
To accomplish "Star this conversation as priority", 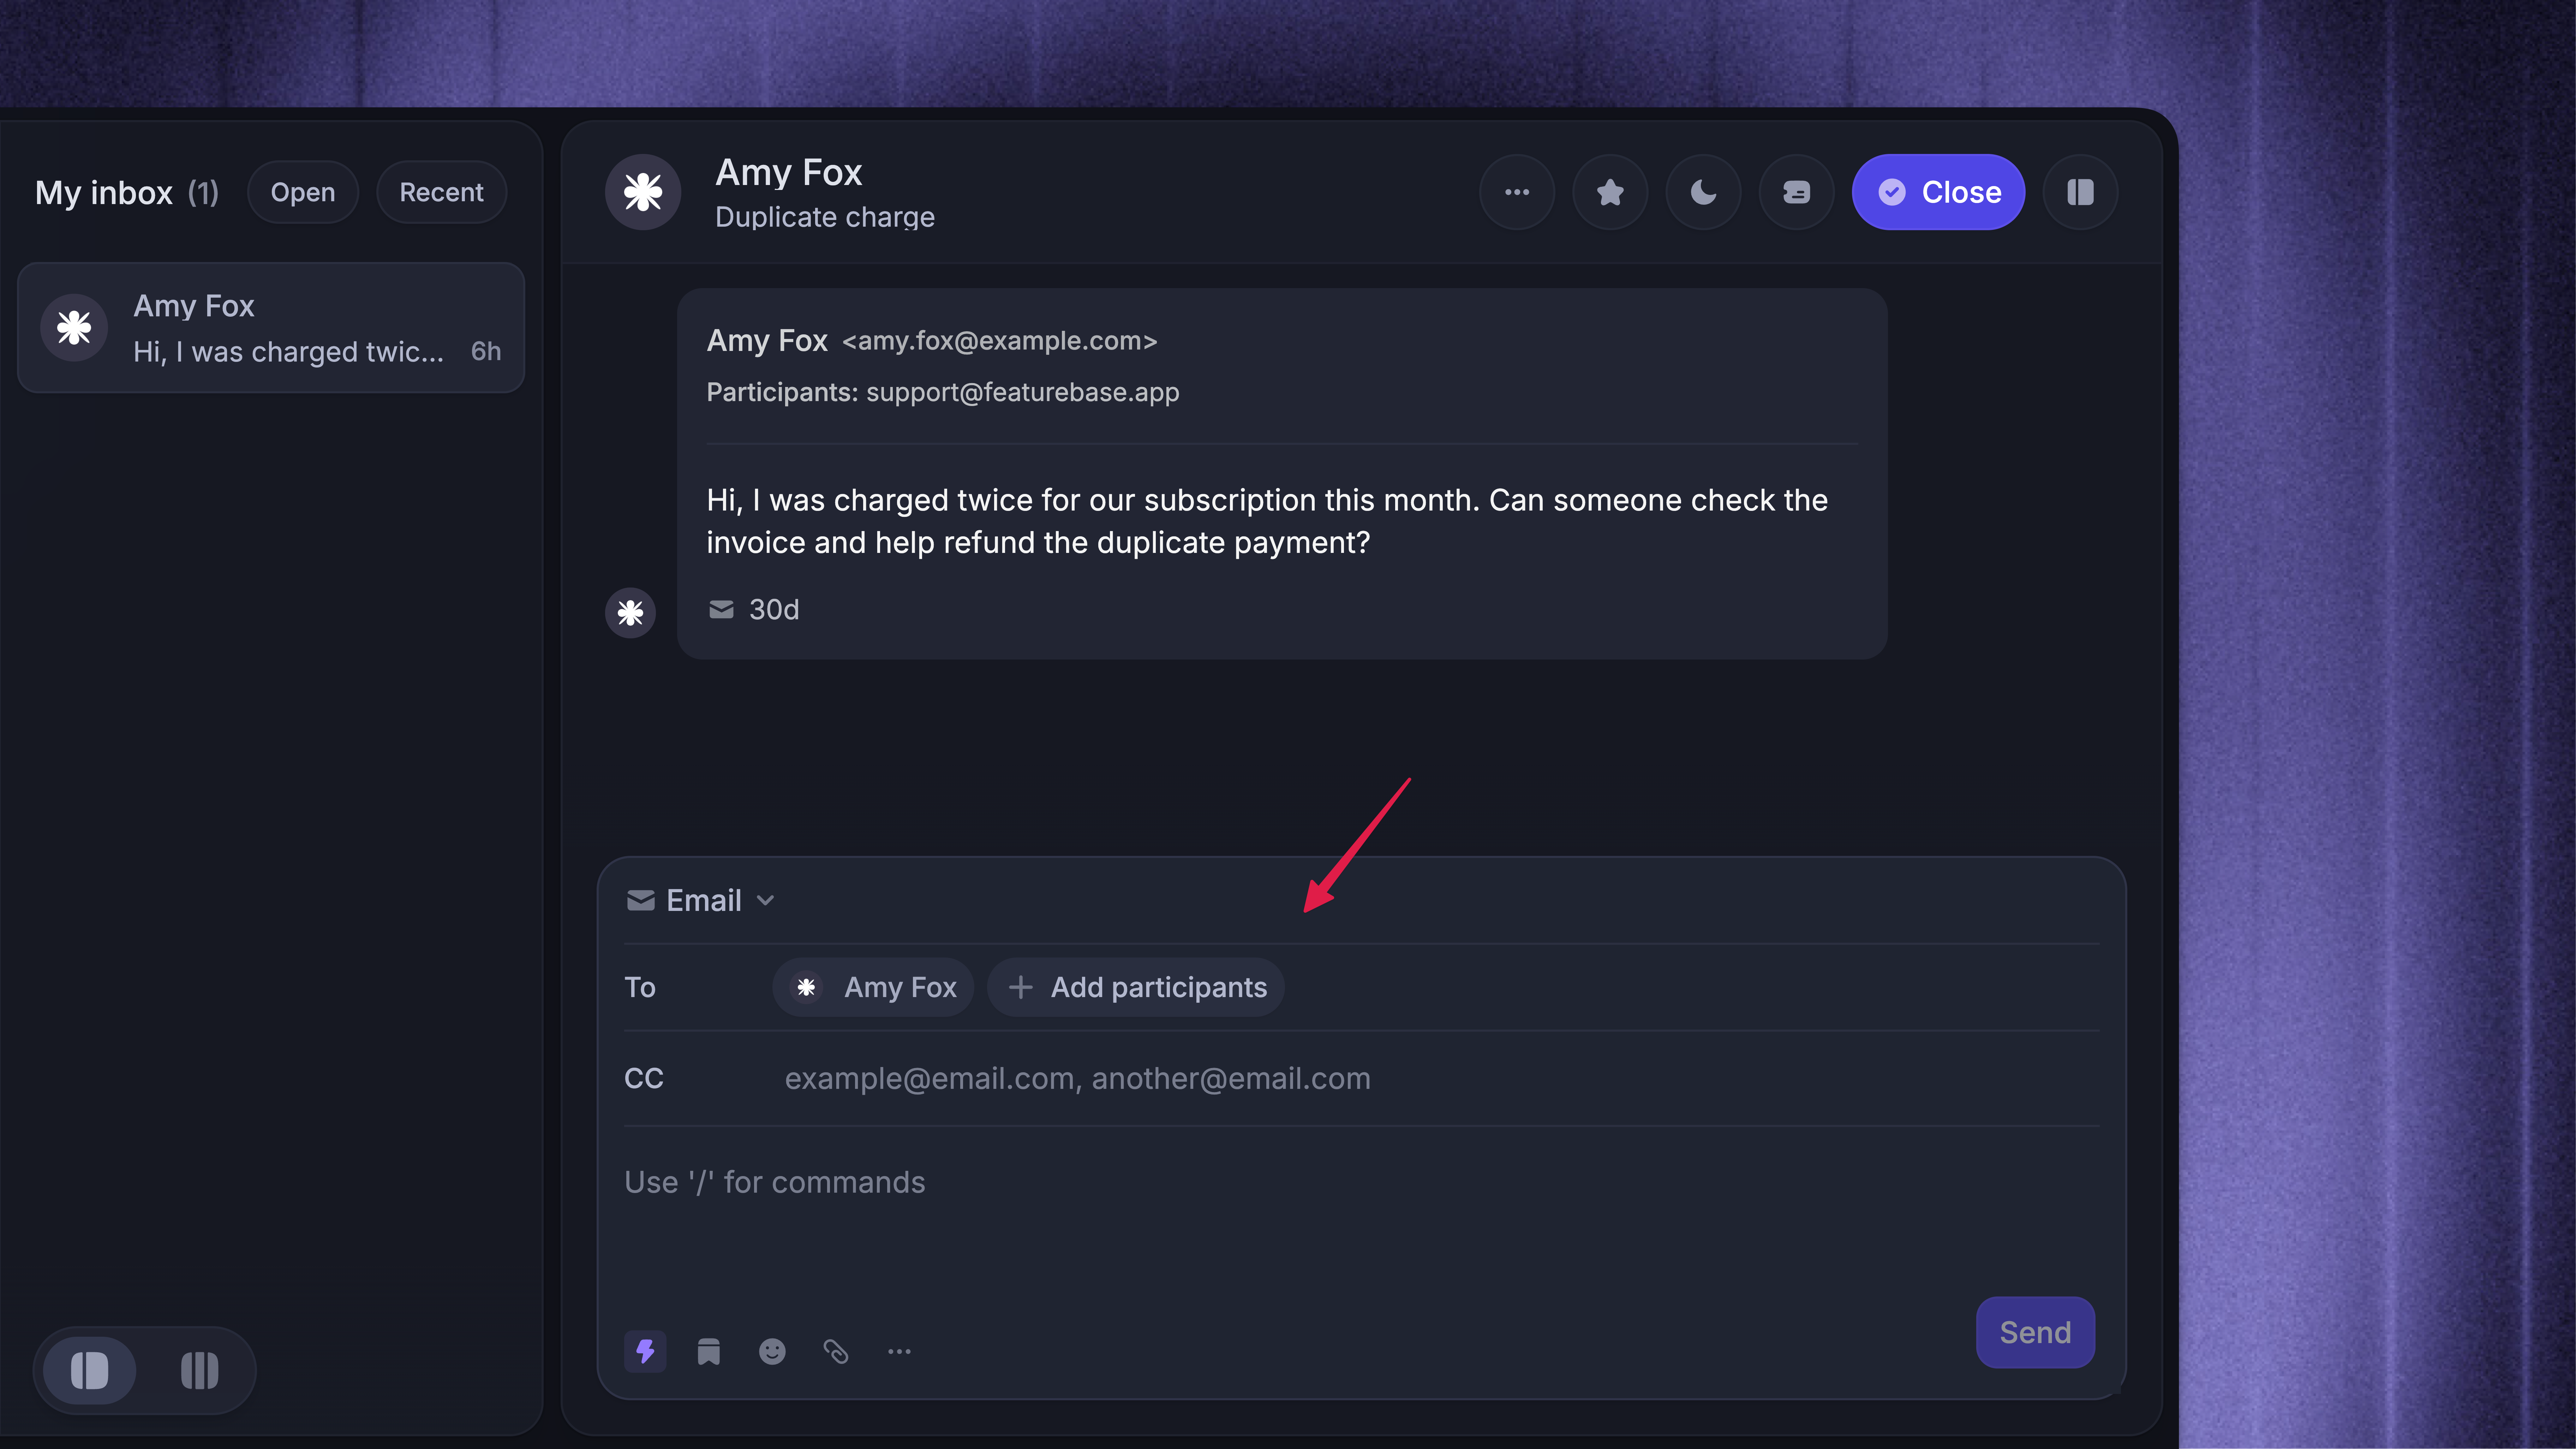I will pos(1610,192).
